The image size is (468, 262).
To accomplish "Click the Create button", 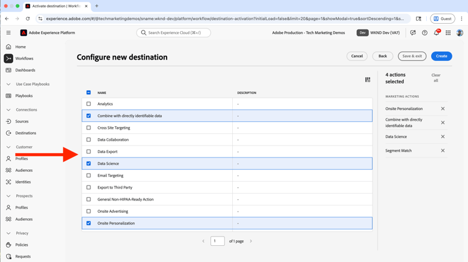I will coord(441,56).
